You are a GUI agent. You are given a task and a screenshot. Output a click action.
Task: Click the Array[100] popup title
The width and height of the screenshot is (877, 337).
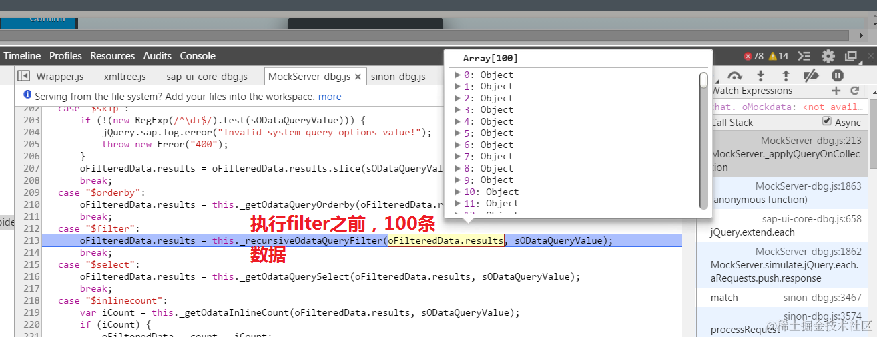(x=491, y=59)
